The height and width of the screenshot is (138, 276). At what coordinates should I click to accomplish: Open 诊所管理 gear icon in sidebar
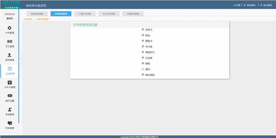9,28
